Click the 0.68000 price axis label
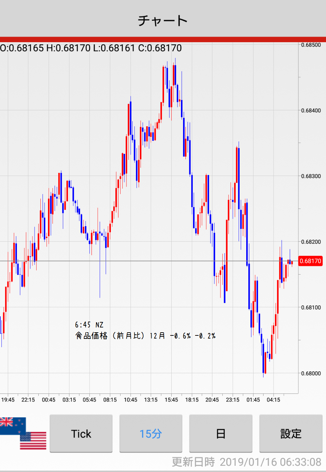The height and width of the screenshot is (472, 326). [x=311, y=373]
